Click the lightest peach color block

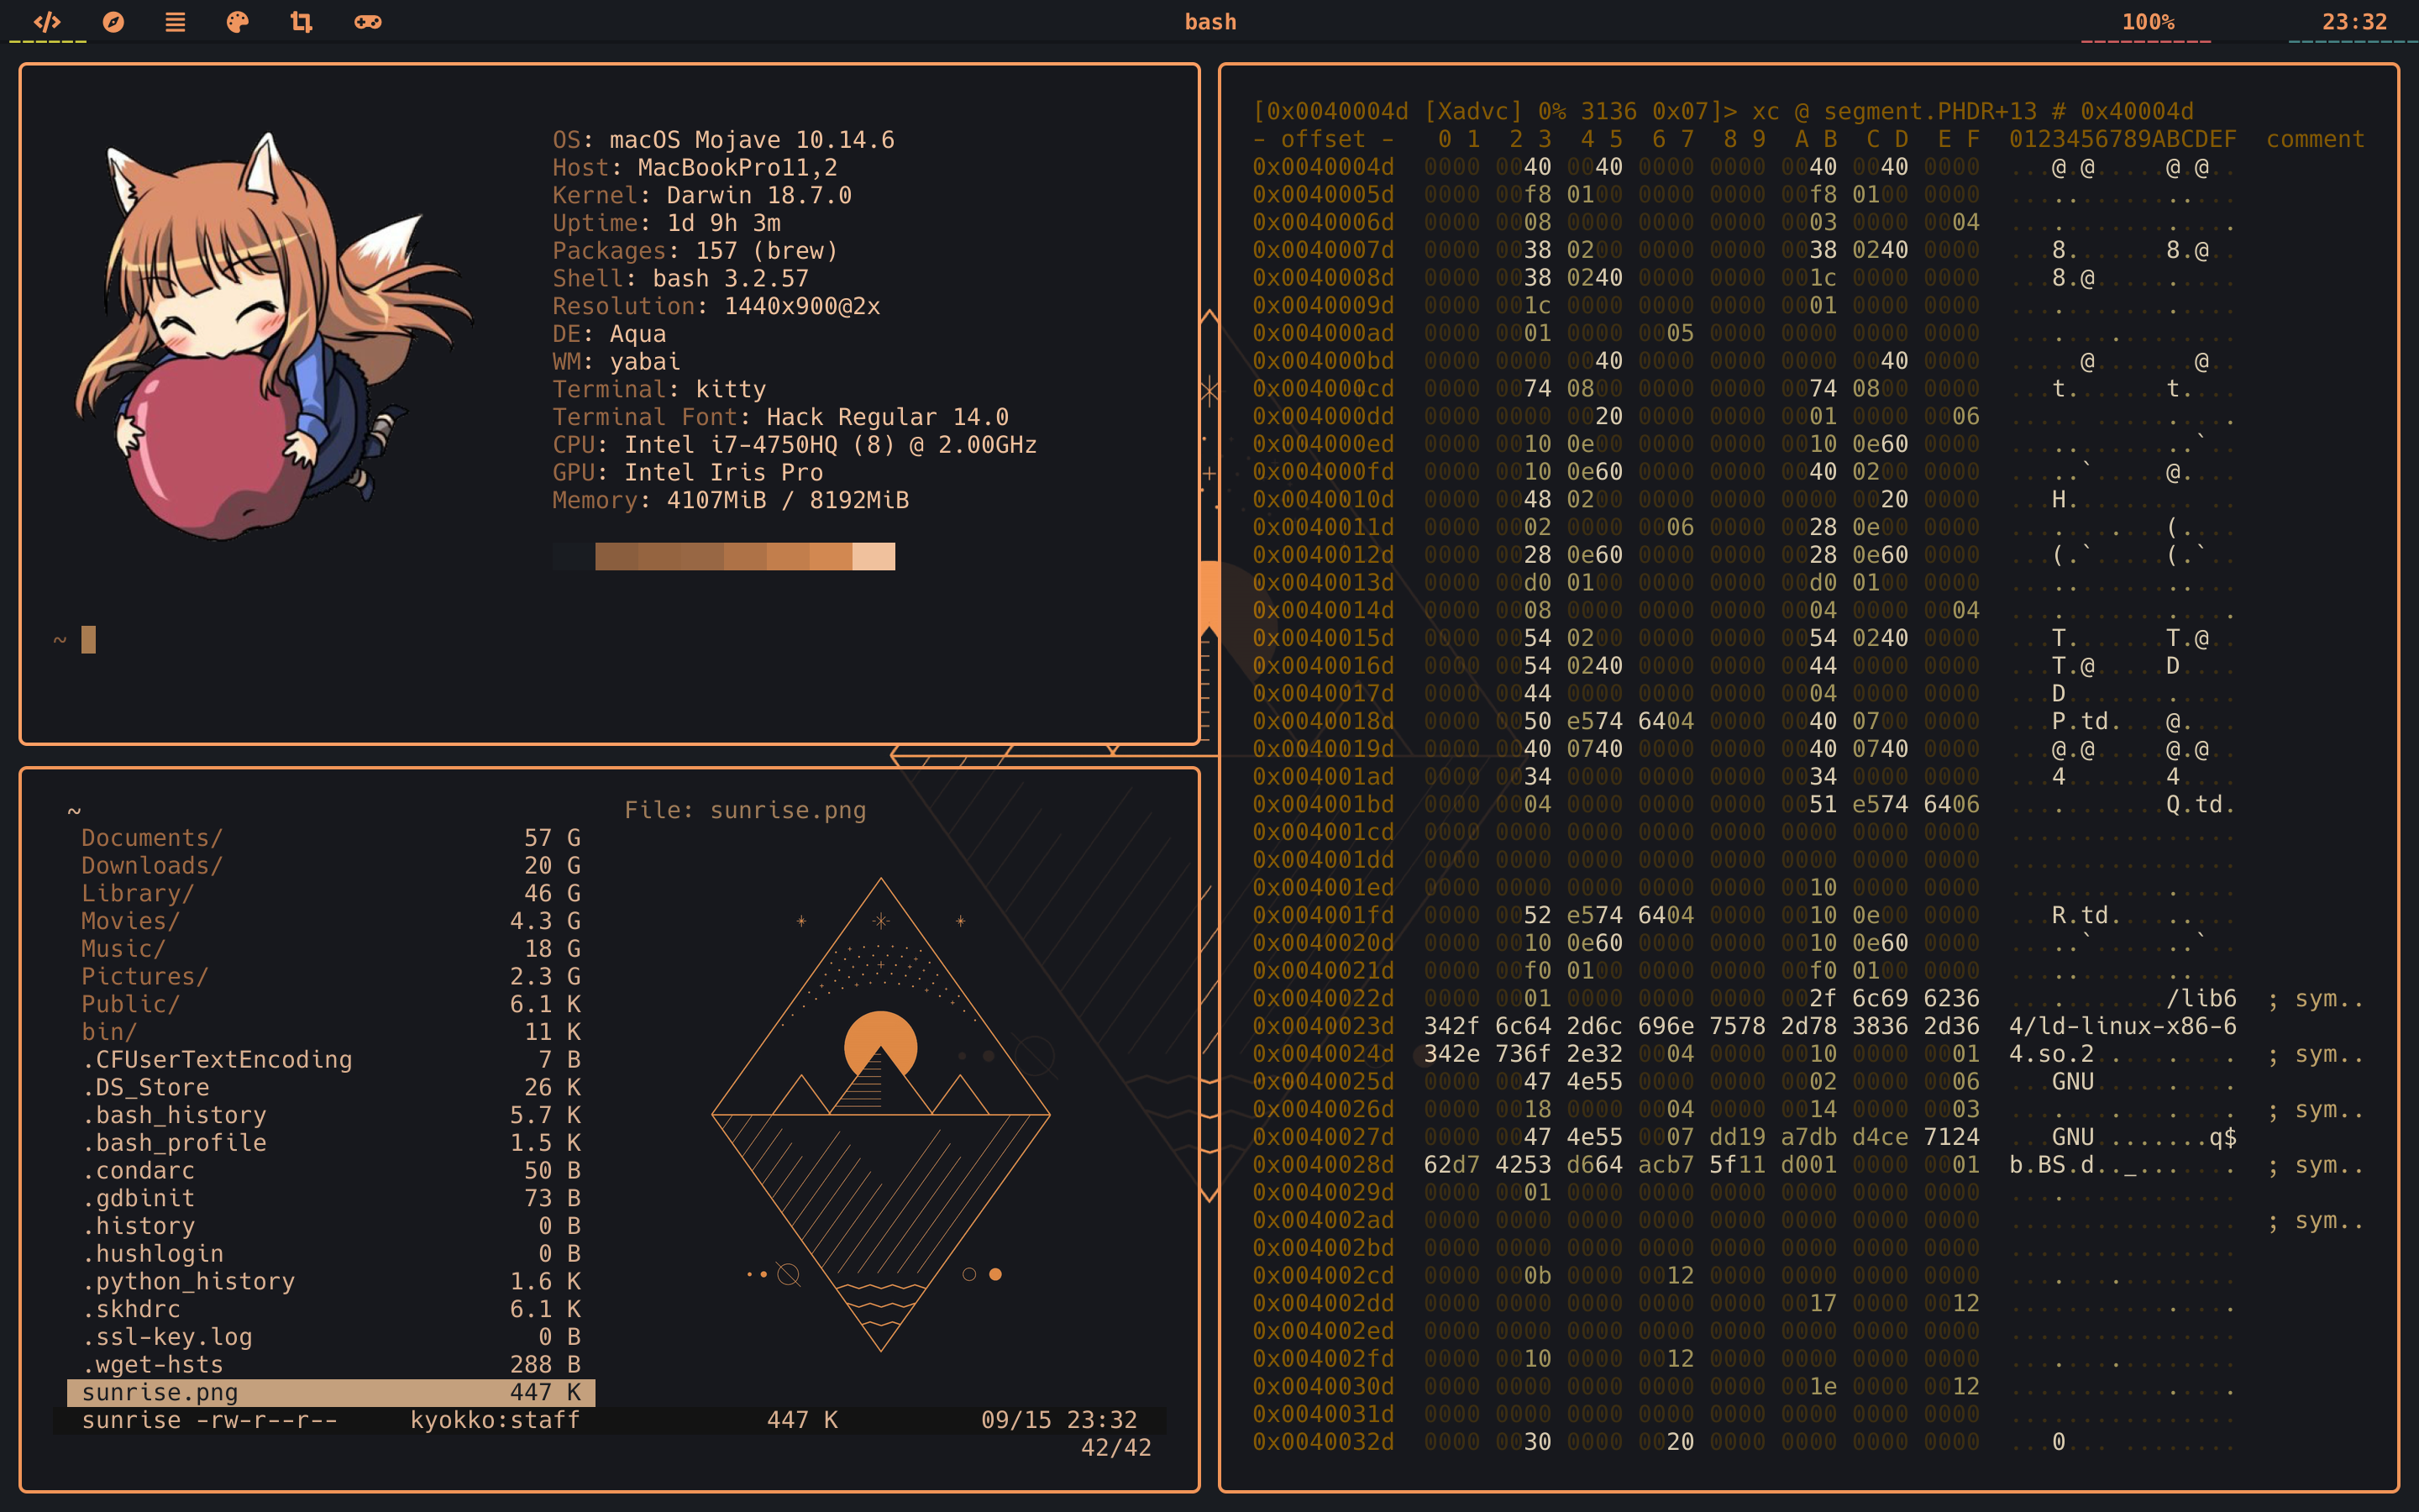[873, 556]
